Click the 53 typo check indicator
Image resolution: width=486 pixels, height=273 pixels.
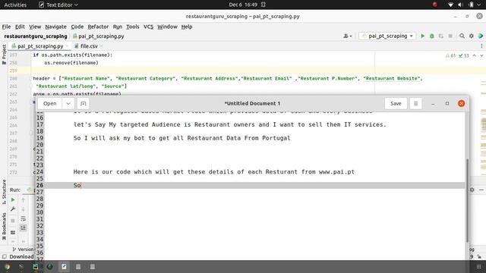464,55
